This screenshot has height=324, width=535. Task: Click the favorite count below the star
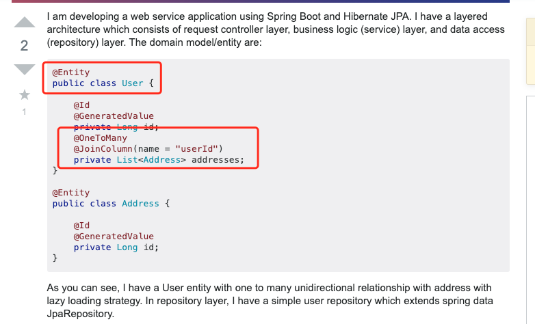click(24, 111)
